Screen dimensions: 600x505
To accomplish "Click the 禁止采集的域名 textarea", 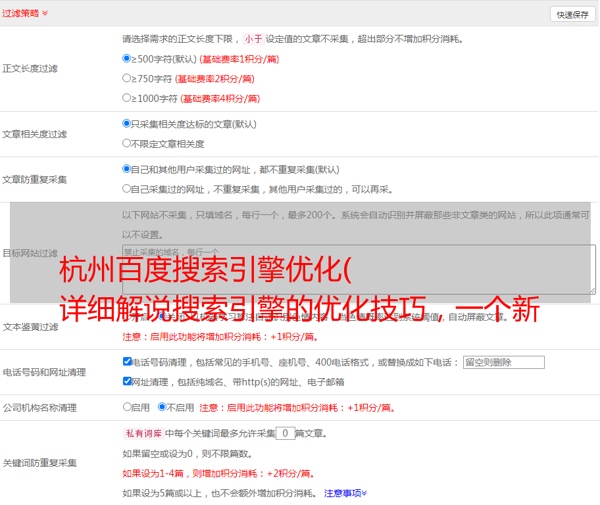I will 359,270.
